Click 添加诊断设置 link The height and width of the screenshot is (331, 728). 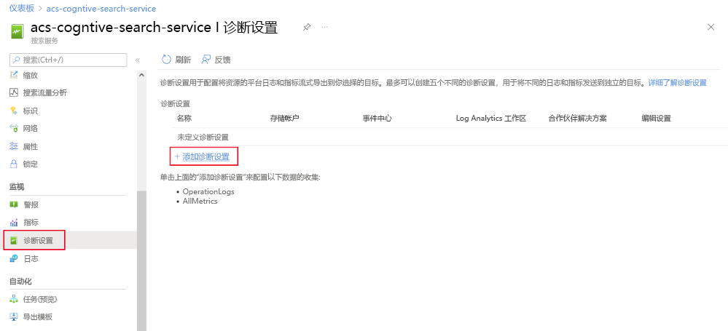[x=206, y=156]
